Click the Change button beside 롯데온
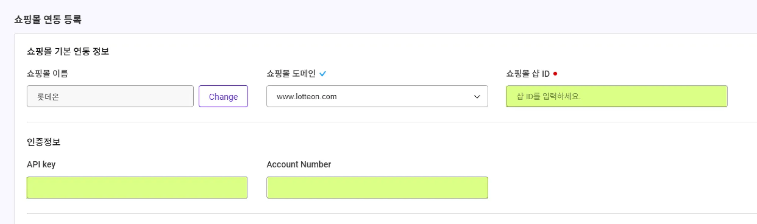 223,96
